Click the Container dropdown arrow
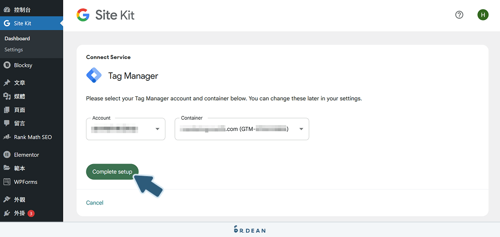The image size is (500, 237). pos(301,129)
